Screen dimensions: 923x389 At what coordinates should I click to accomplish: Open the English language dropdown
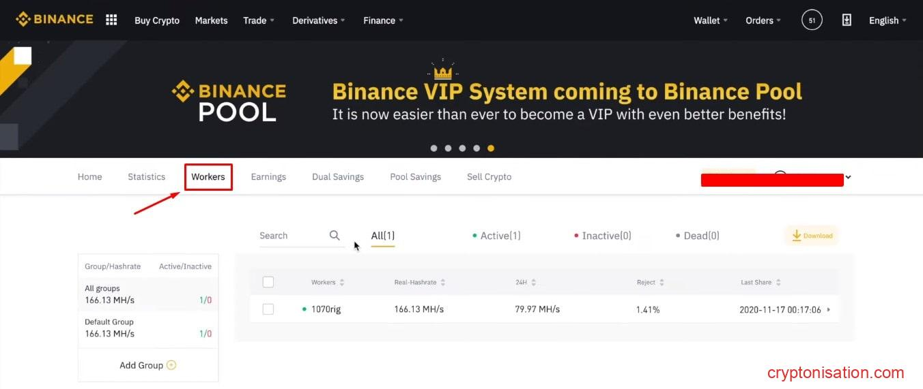pos(887,20)
